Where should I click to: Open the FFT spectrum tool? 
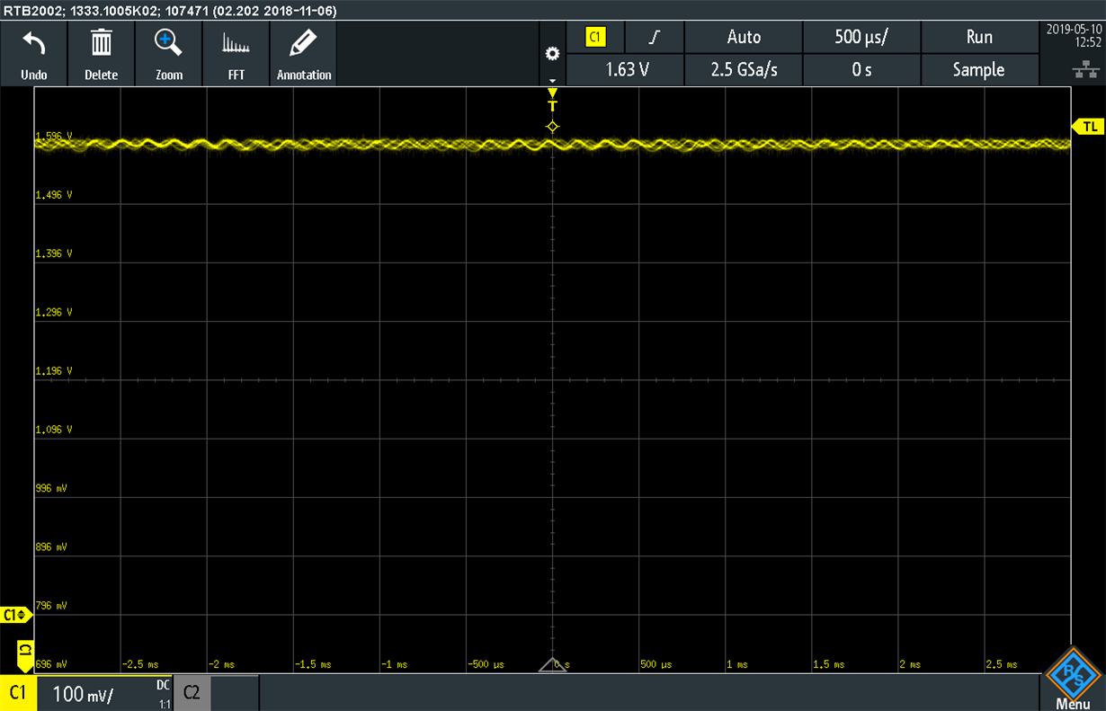[236, 43]
